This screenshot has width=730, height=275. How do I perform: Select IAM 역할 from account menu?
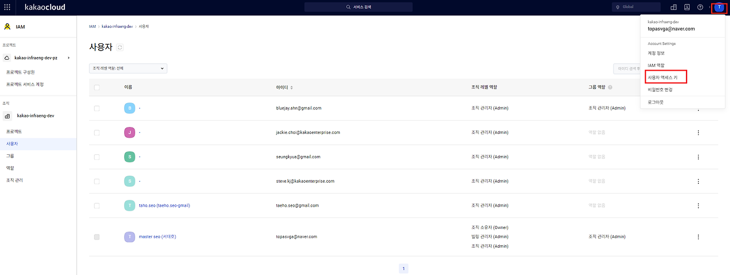656,65
